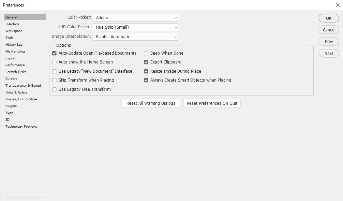Open the Color Picker dropdown
This screenshot has height=201, width=343.
pos(135,17)
